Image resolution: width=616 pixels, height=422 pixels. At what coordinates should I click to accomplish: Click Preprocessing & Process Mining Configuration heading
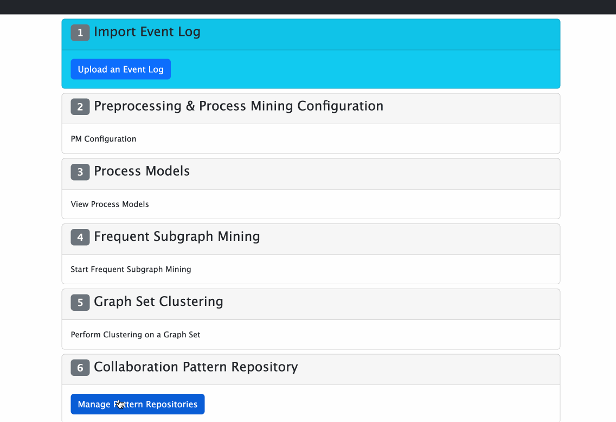(x=239, y=106)
